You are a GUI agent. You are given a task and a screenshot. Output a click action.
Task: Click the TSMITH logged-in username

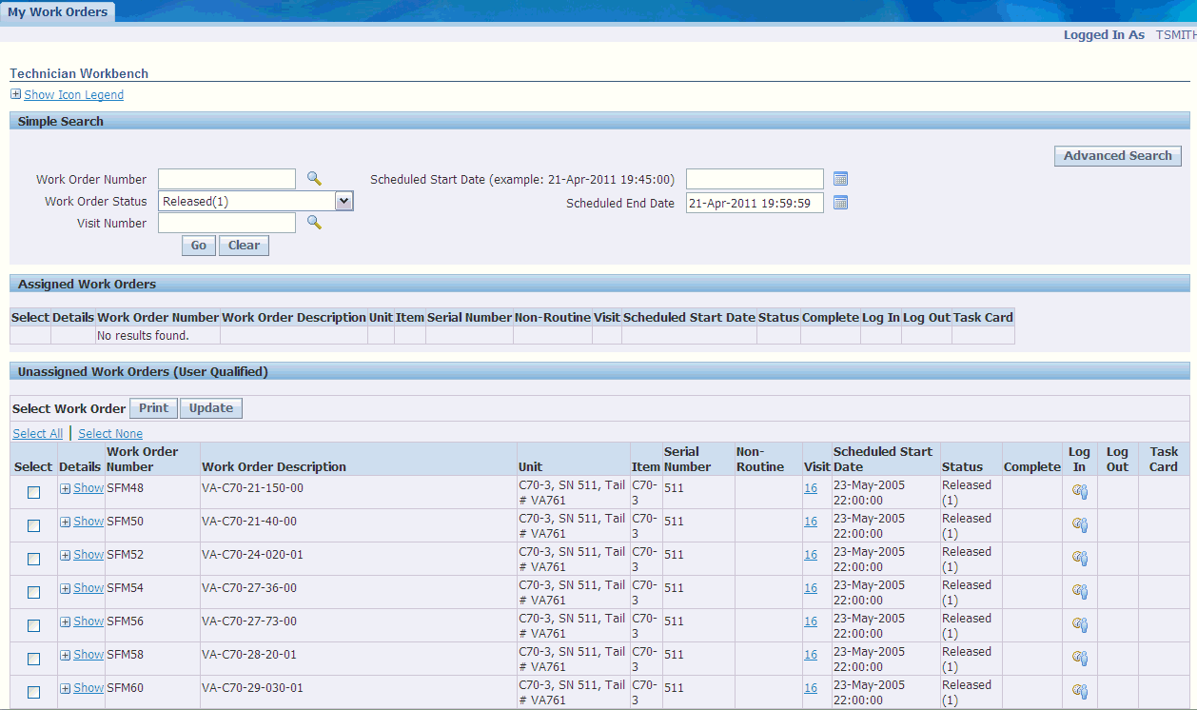click(x=1176, y=35)
